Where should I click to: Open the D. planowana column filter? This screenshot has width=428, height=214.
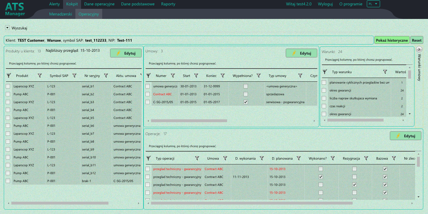pos(299,158)
